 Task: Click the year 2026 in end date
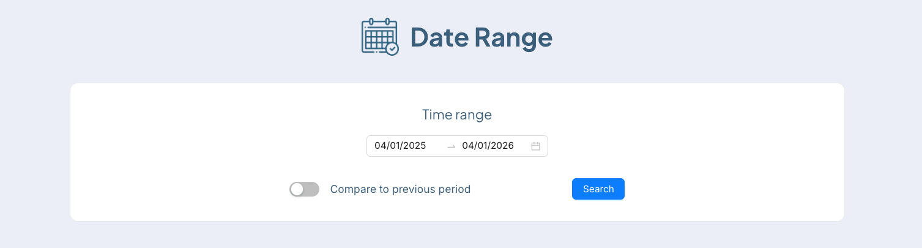click(502, 146)
